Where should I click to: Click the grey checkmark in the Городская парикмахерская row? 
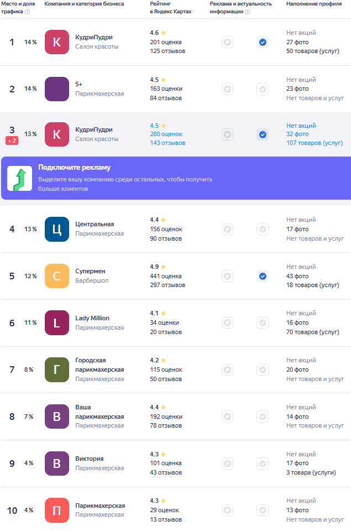263,369
